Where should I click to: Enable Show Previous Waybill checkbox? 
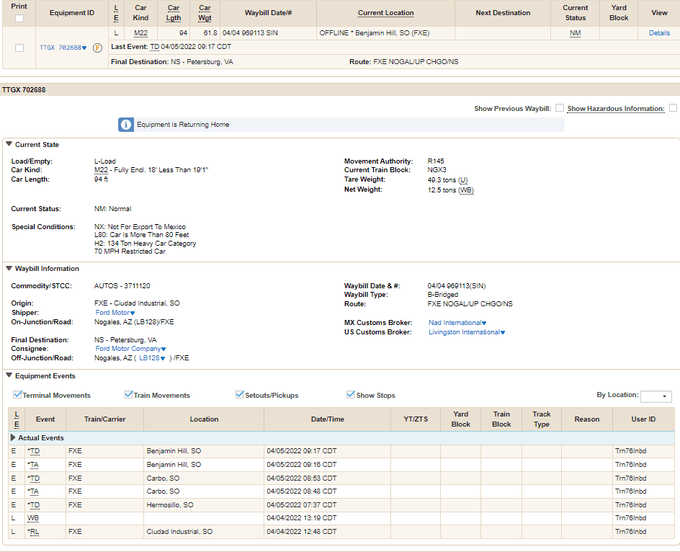560,108
